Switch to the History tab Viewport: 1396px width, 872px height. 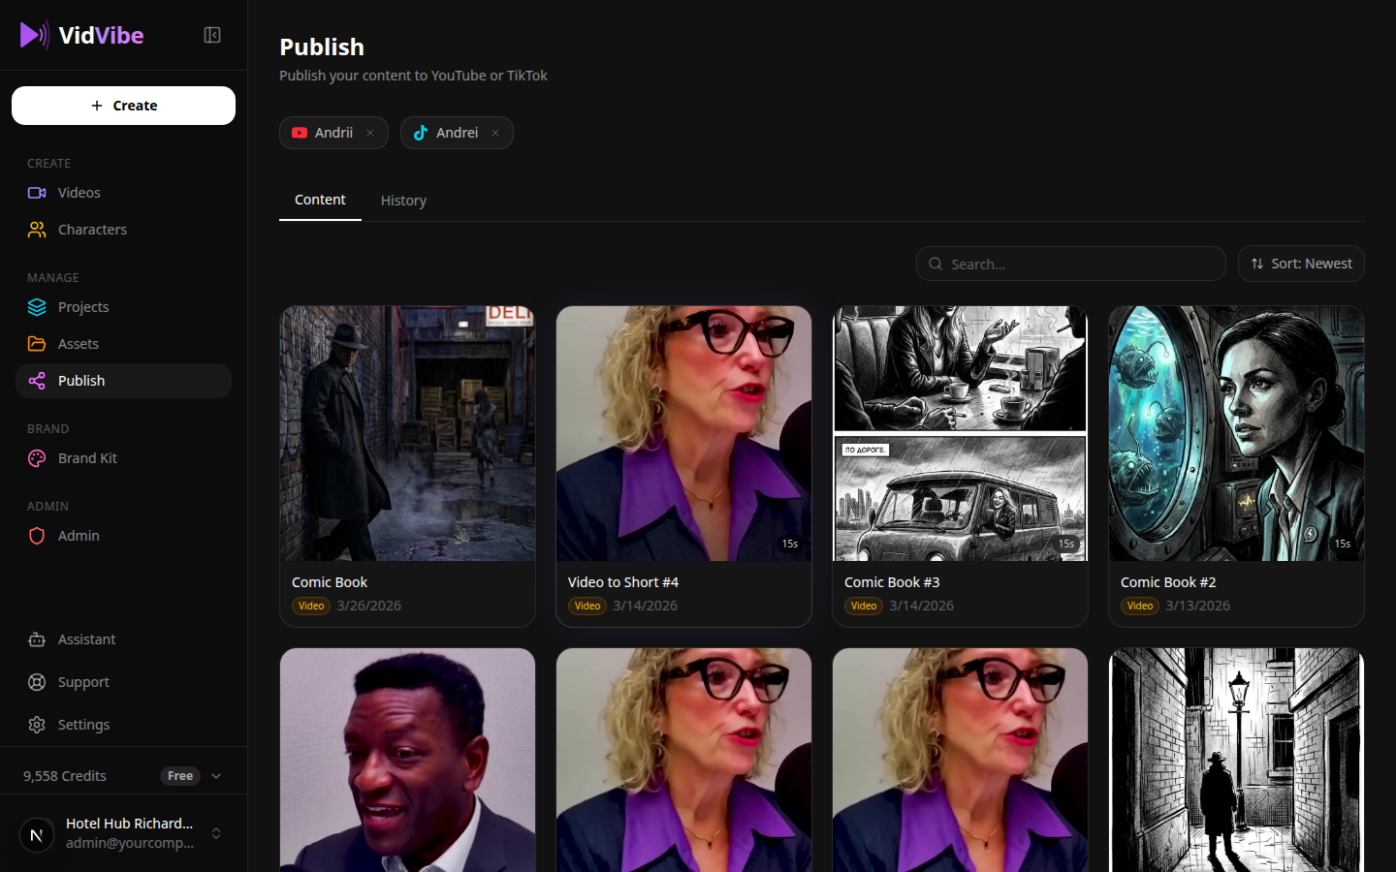click(x=403, y=201)
